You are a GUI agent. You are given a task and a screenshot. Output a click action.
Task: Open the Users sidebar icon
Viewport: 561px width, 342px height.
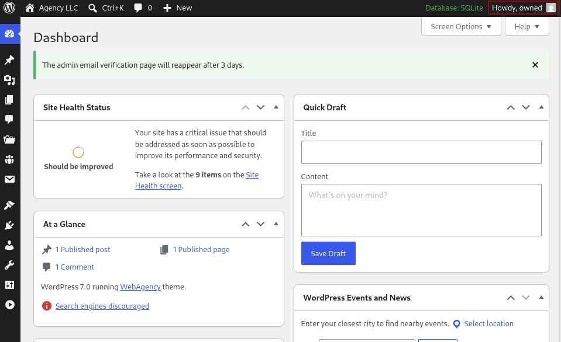click(x=9, y=245)
